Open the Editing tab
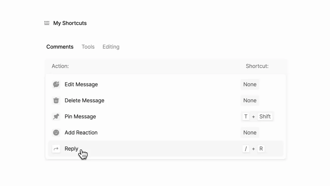 click(111, 47)
